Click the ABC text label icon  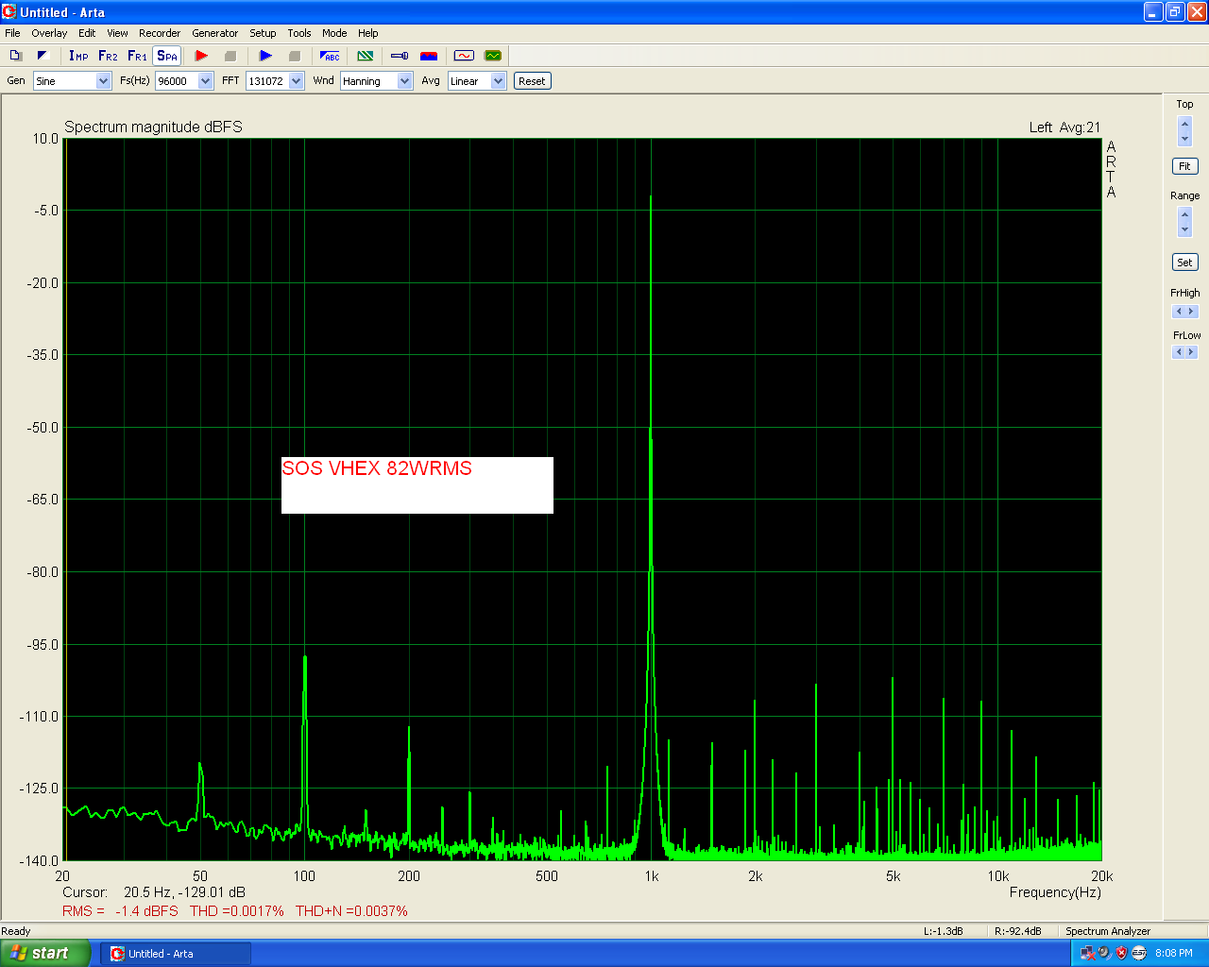coord(330,56)
